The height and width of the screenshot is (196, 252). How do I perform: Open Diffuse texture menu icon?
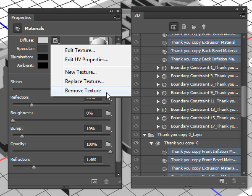coord(55,40)
